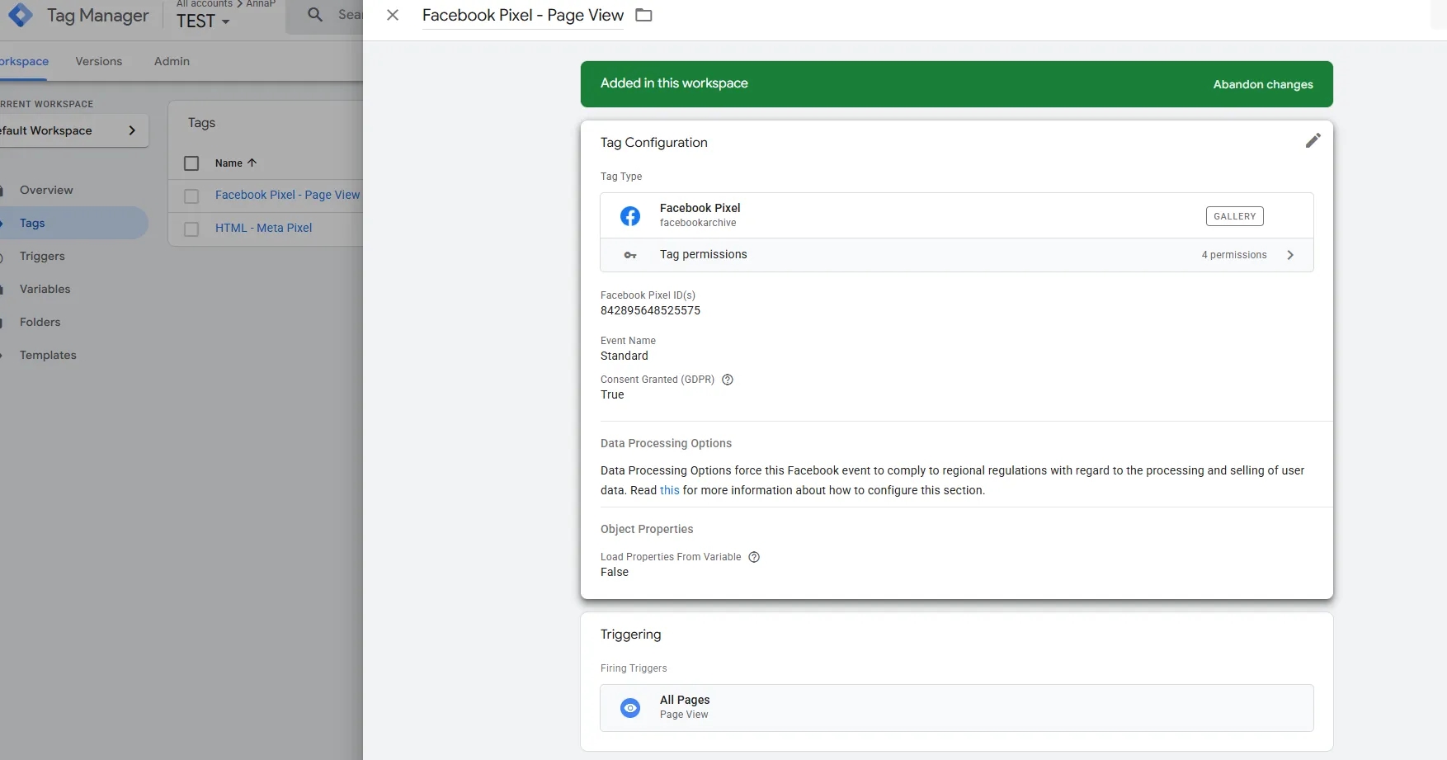Tick the Facebook Pixel - Page View checkbox
1447x760 pixels.
(191, 196)
